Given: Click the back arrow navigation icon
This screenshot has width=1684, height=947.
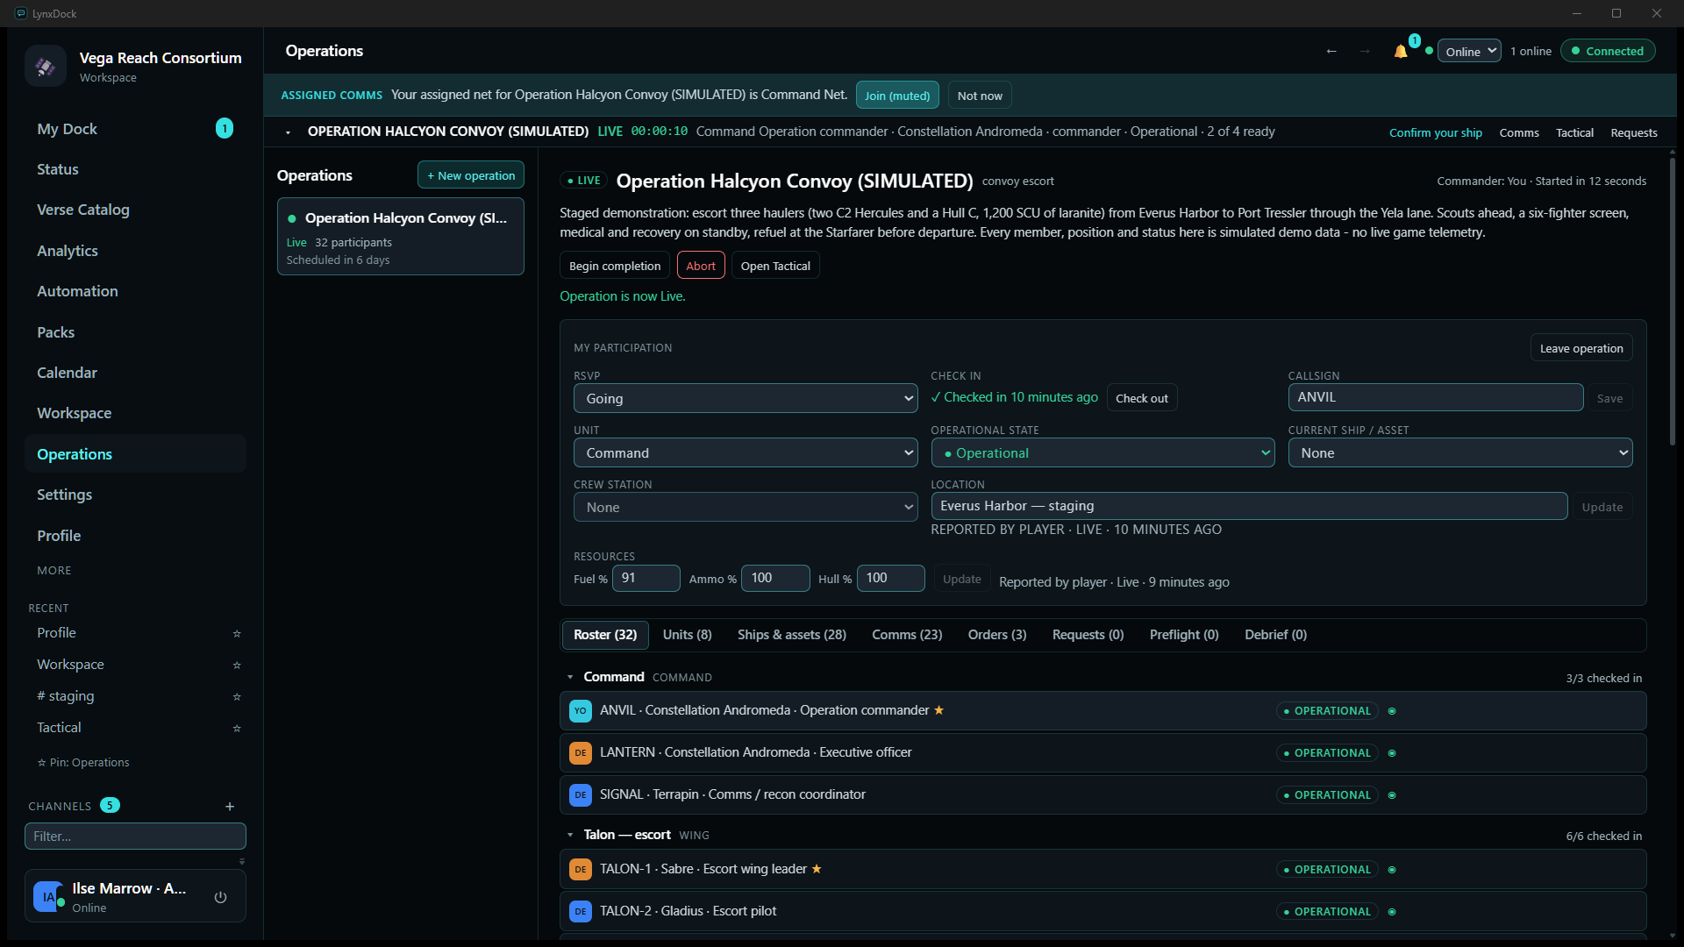Looking at the screenshot, I should (x=1331, y=52).
